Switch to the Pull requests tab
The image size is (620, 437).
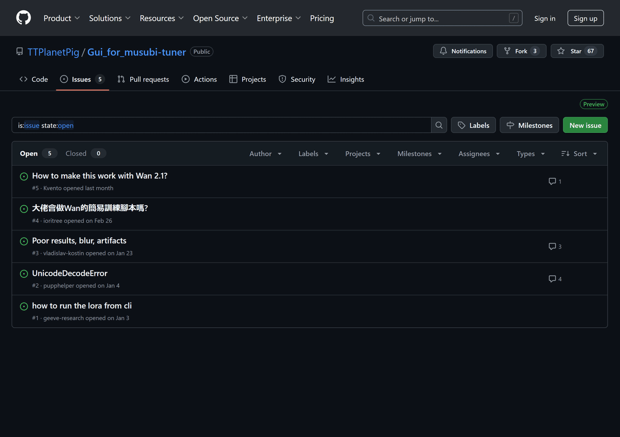(x=143, y=79)
